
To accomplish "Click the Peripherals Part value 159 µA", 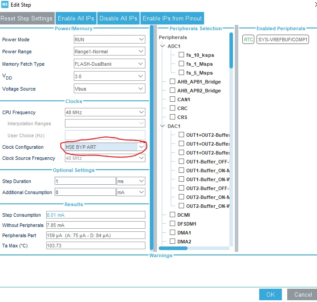I will click(x=96, y=235).
